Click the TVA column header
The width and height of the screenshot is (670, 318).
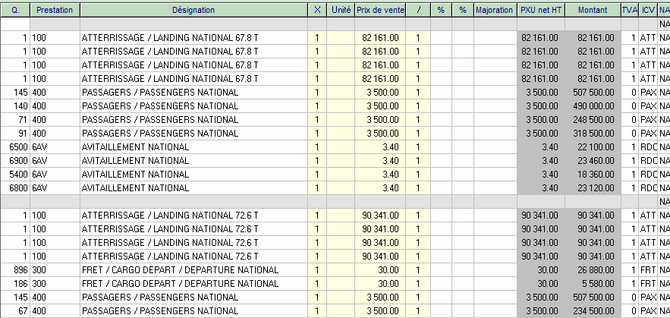(629, 10)
